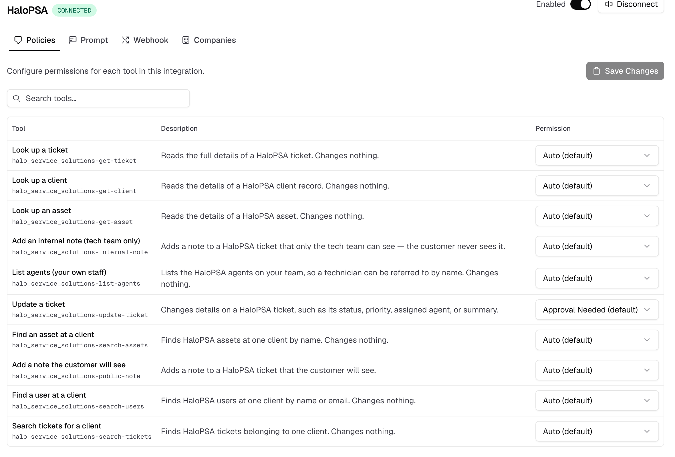Click "halo_service_solutions-list-agents" identifier
This screenshot has height=457, width=675.
point(76,284)
